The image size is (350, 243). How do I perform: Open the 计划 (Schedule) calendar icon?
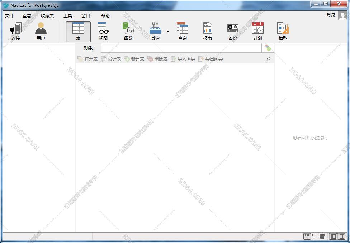click(257, 31)
